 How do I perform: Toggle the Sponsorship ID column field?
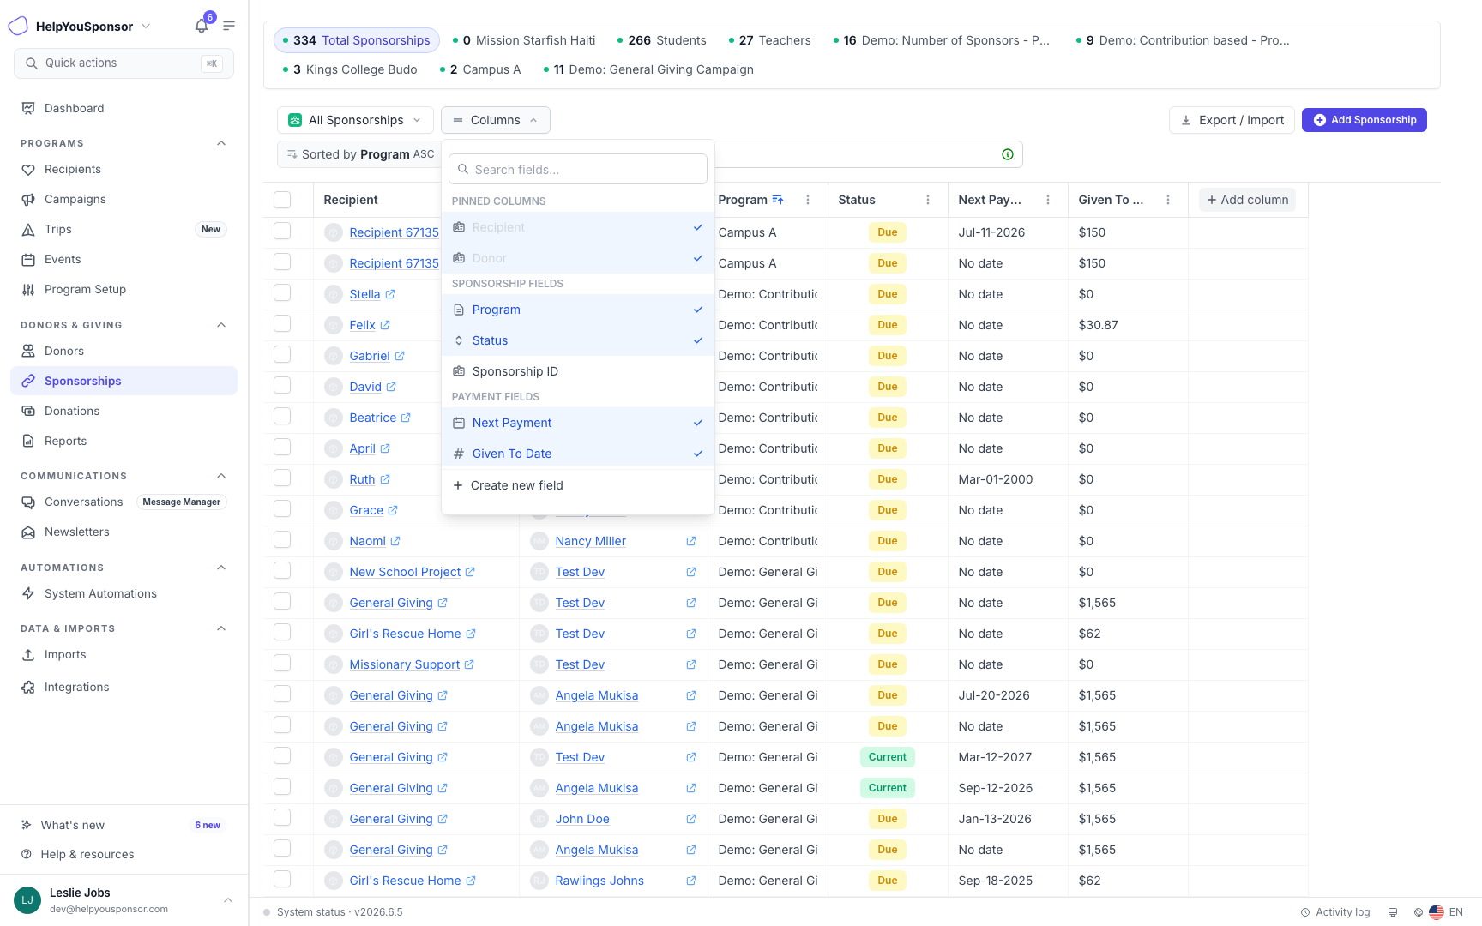tap(578, 371)
